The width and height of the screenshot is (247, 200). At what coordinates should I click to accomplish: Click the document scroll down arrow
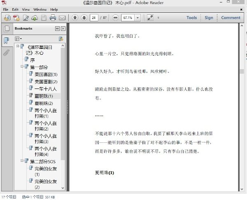(x=242, y=189)
